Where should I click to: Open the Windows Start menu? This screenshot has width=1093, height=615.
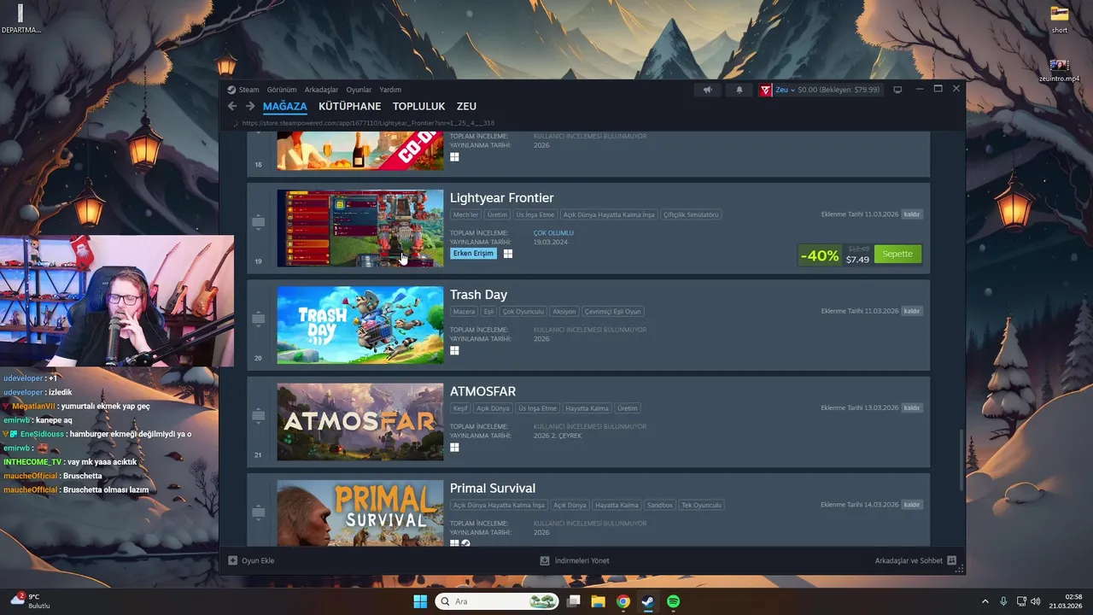coord(420,601)
